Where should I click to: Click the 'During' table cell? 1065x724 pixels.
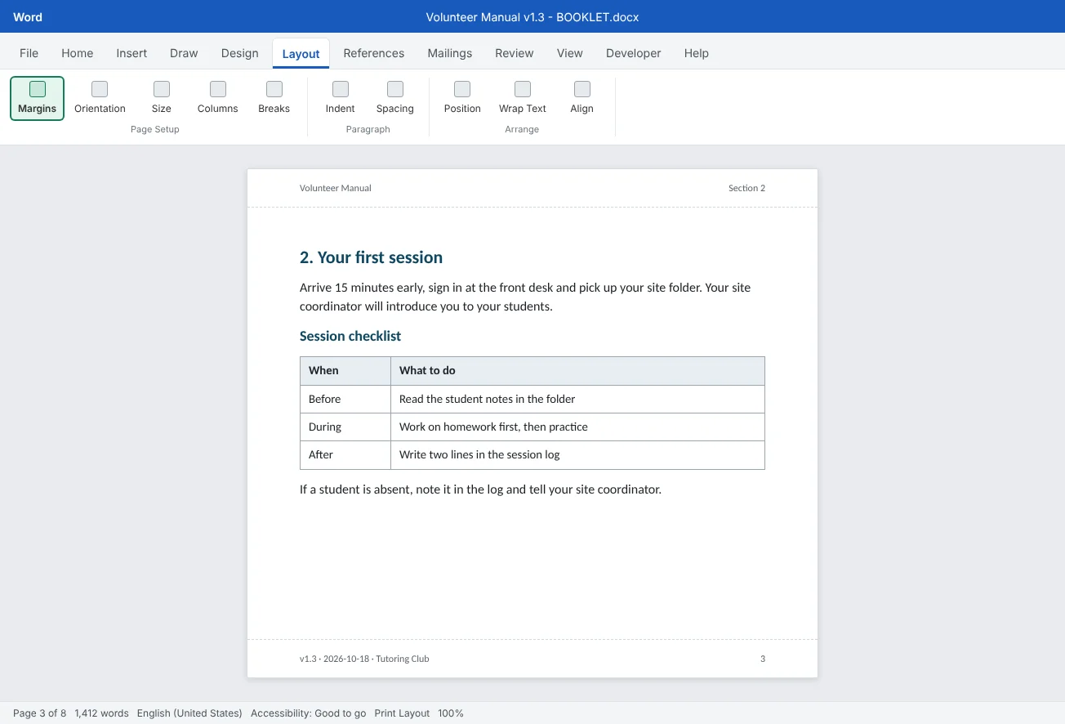coord(345,427)
